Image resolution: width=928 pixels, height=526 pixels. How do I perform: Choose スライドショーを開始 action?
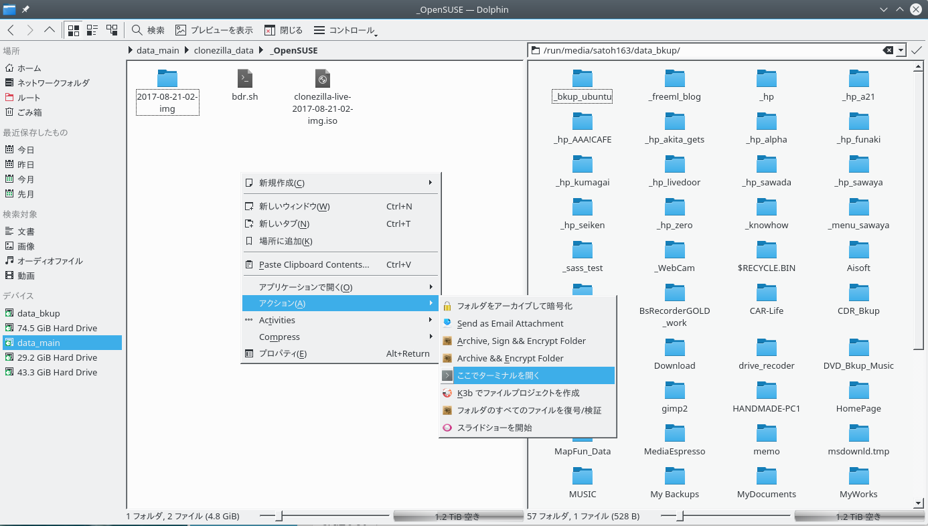pyautogui.click(x=527, y=428)
